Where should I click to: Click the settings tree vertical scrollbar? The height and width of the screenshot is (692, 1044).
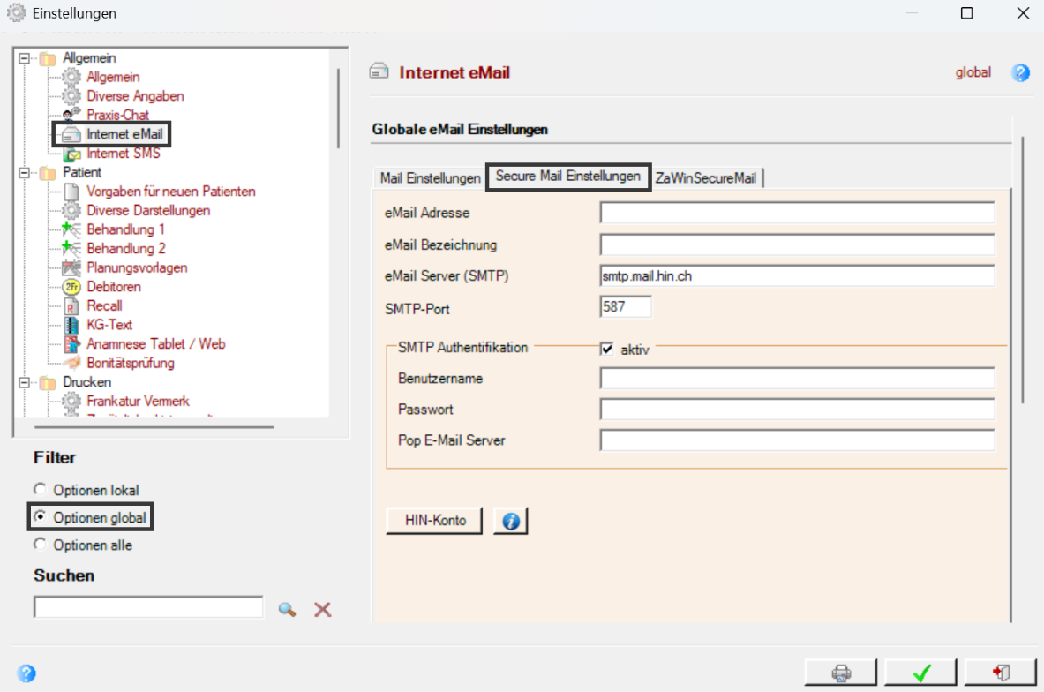(338, 109)
